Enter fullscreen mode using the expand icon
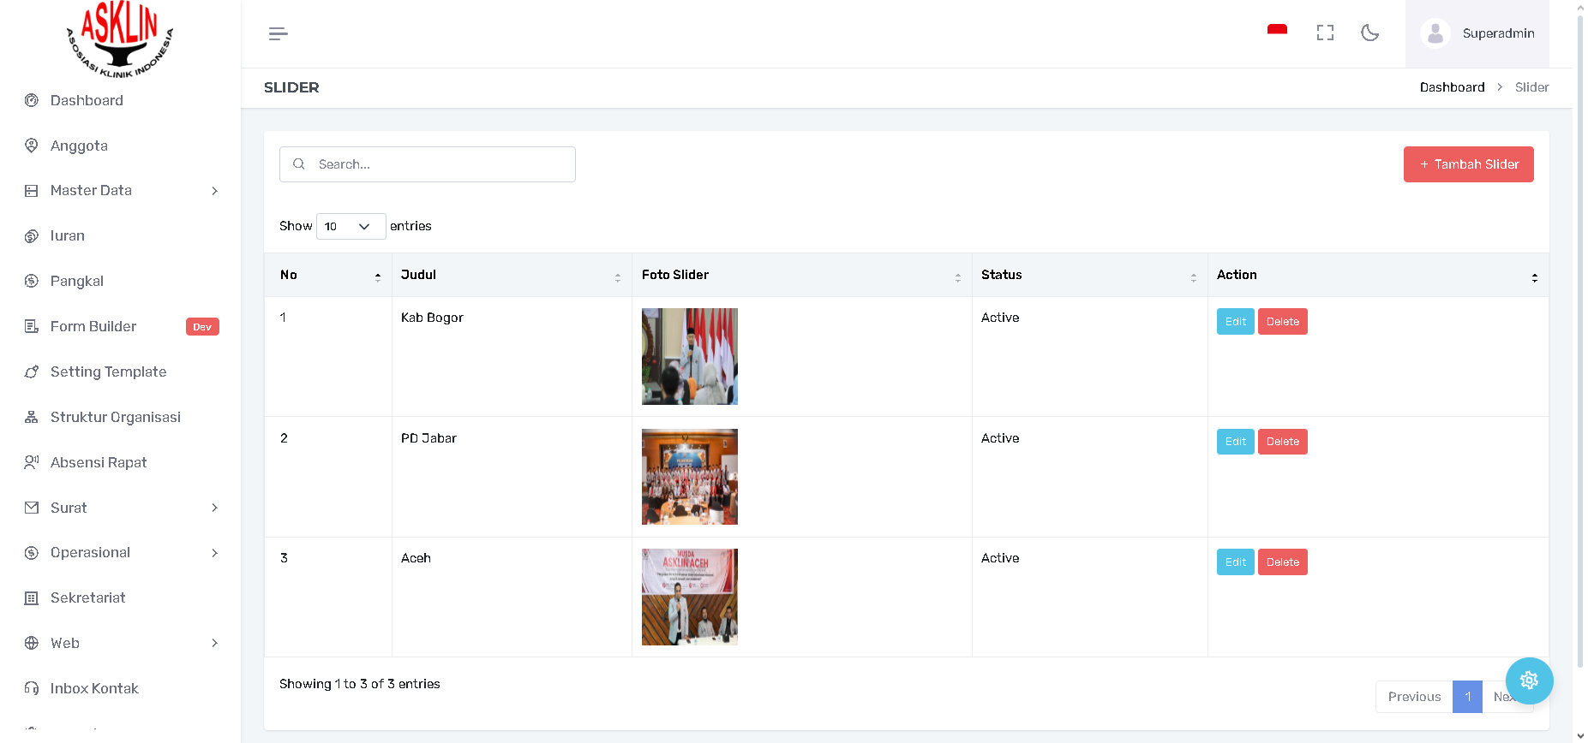1588x743 pixels. [1325, 33]
